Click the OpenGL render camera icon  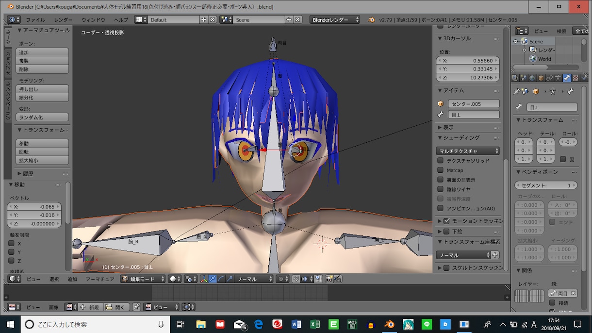click(x=329, y=279)
